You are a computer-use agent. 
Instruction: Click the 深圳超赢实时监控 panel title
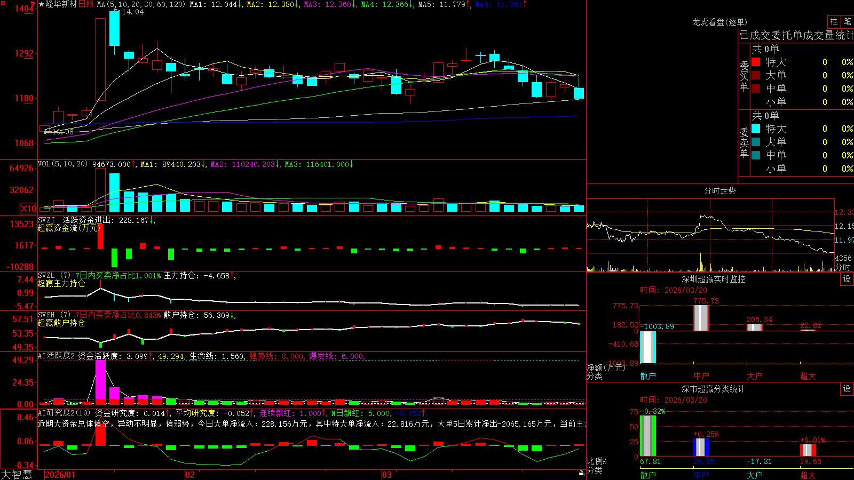(714, 279)
